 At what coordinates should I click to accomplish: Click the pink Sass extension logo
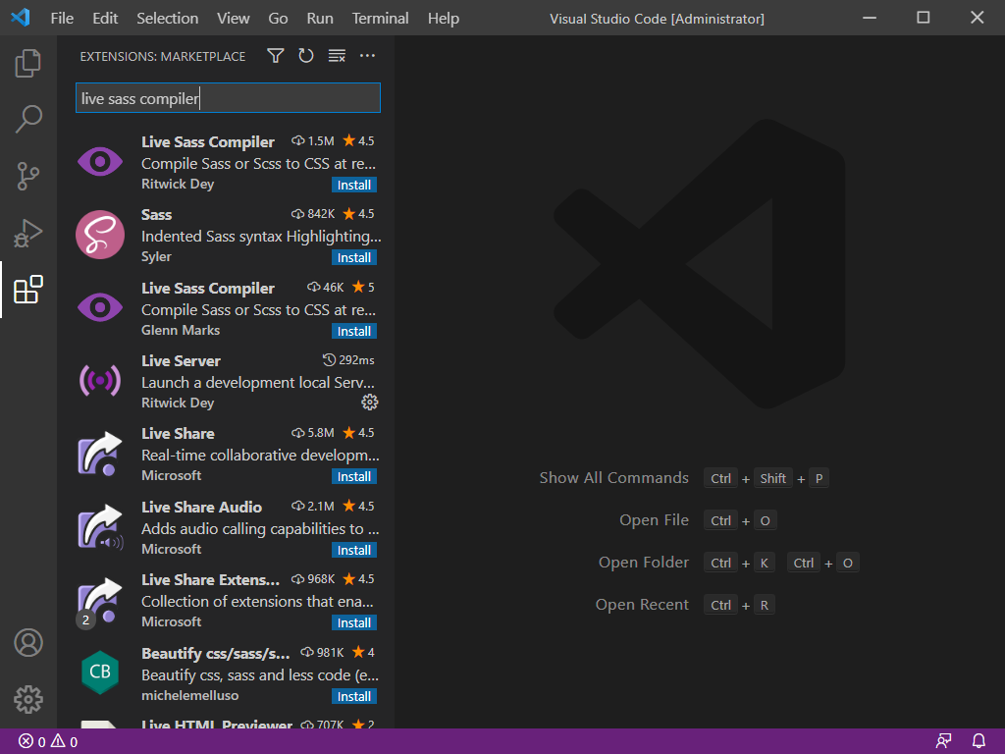point(100,235)
